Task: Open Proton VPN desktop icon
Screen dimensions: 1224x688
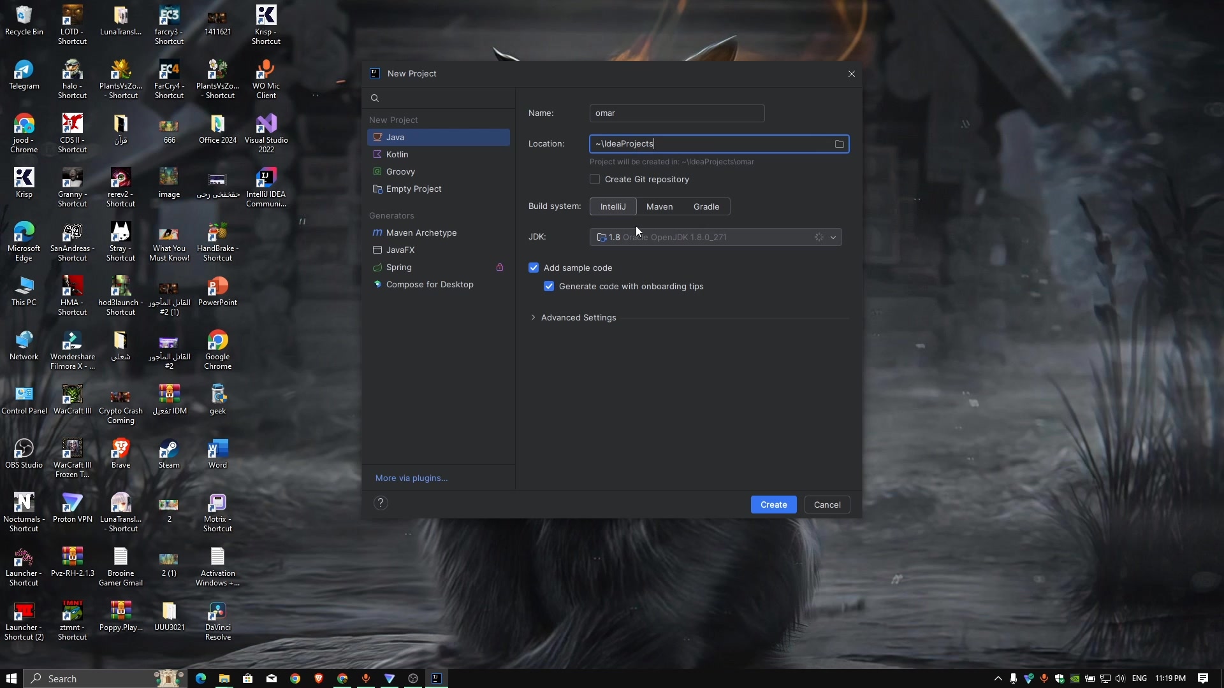Action: pyautogui.click(x=72, y=508)
